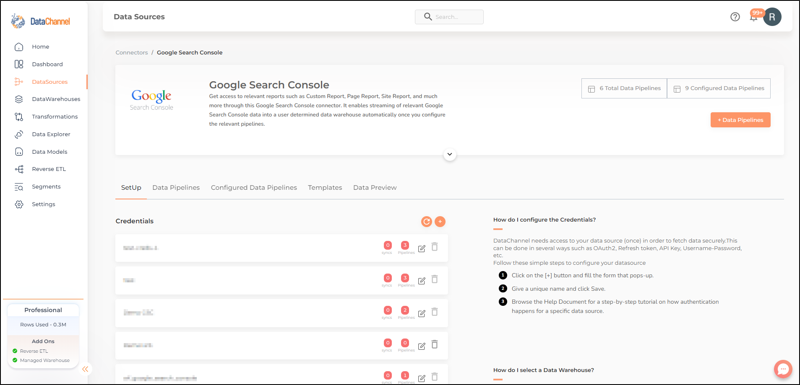800x385 pixels.
Task: Open the help question mark icon
Action: coord(735,17)
